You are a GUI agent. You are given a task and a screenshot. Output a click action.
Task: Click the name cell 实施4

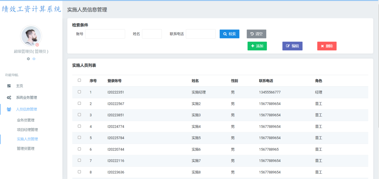coord(196,127)
